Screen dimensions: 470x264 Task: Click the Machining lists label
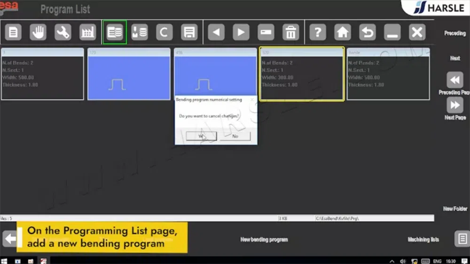423,240
